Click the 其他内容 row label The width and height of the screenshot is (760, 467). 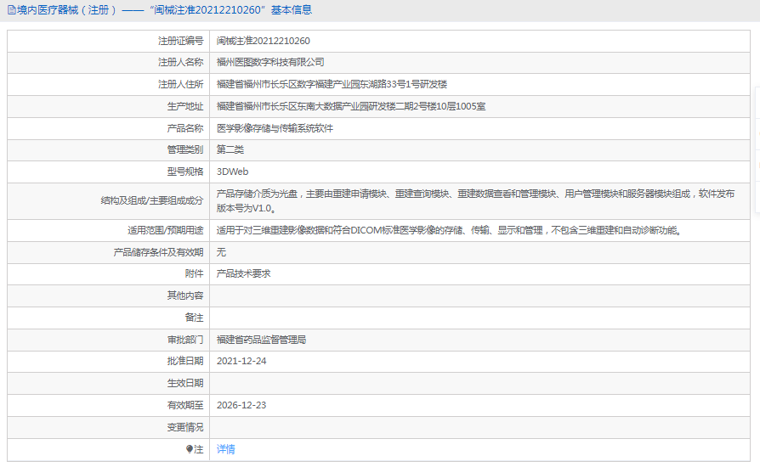tap(185, 295)
